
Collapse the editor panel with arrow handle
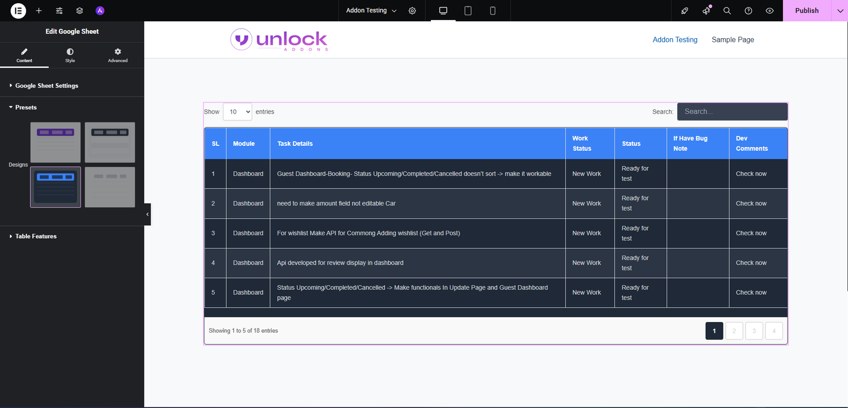tap(147, 214)
